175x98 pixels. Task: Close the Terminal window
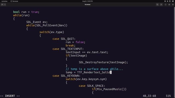tap(173, 5)
